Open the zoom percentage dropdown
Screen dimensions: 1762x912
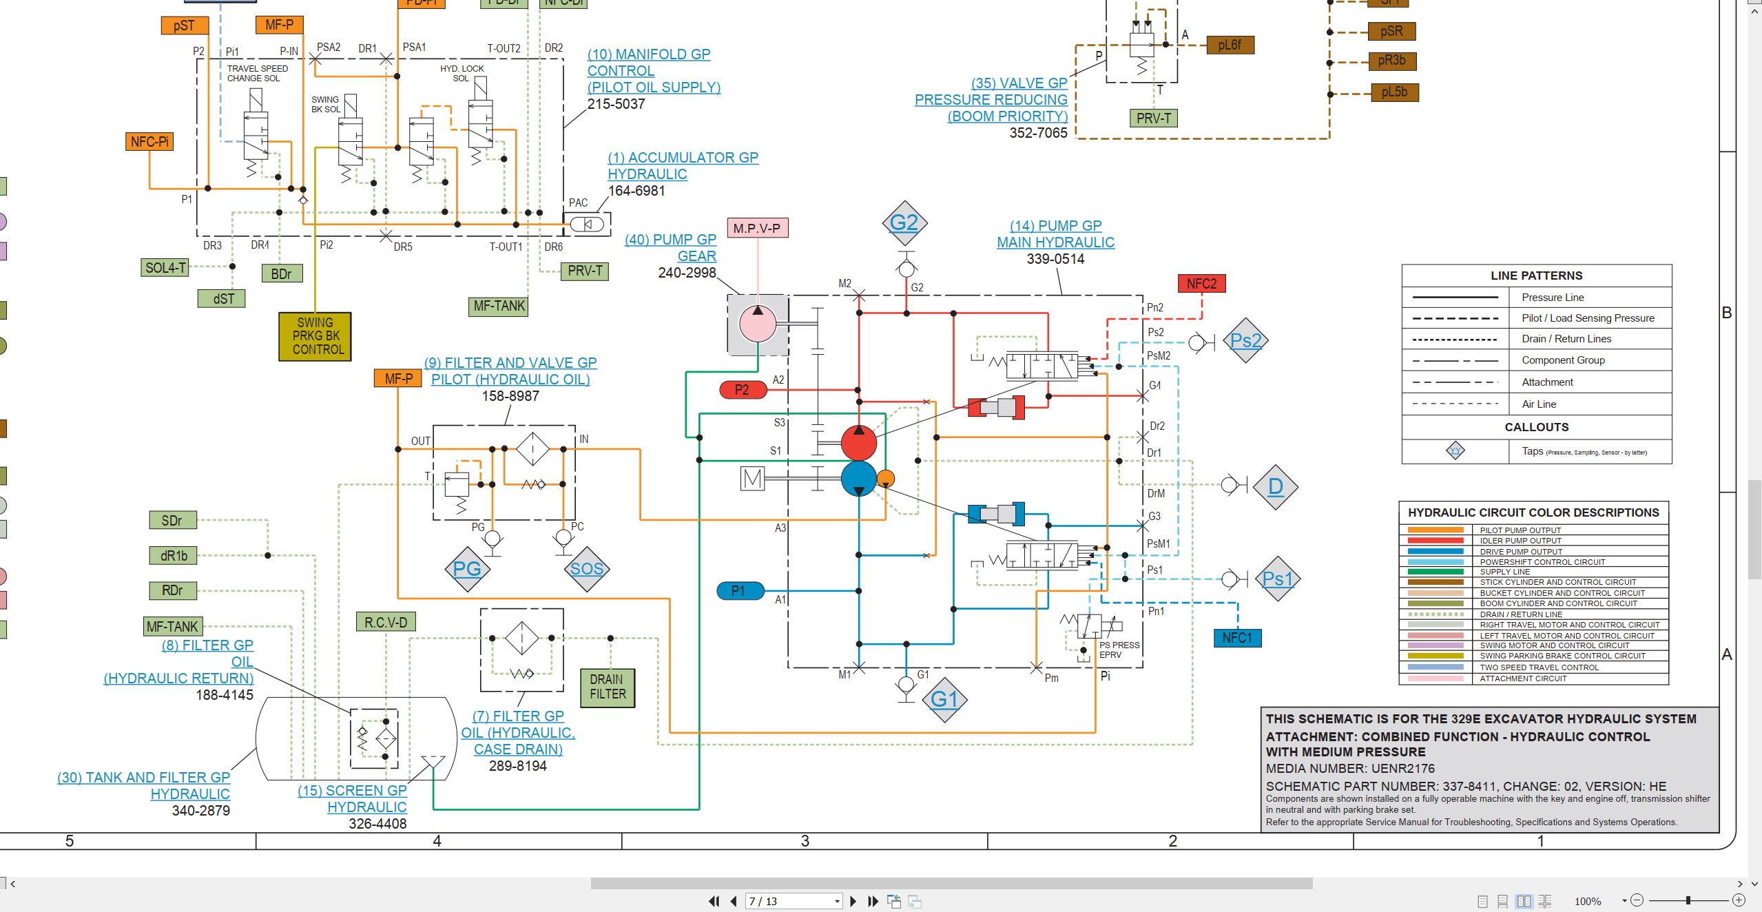(1624, 901)
